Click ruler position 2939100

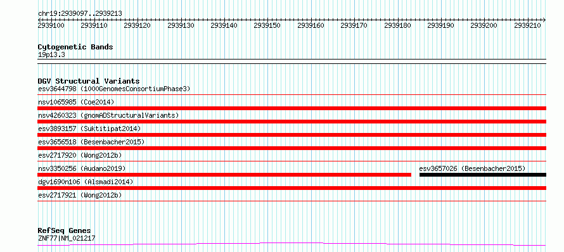click(x=51, y=25)
